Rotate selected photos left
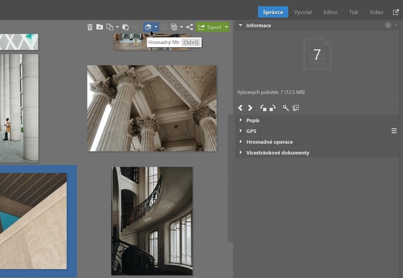The image size is (403, 278). coord(263,108)
